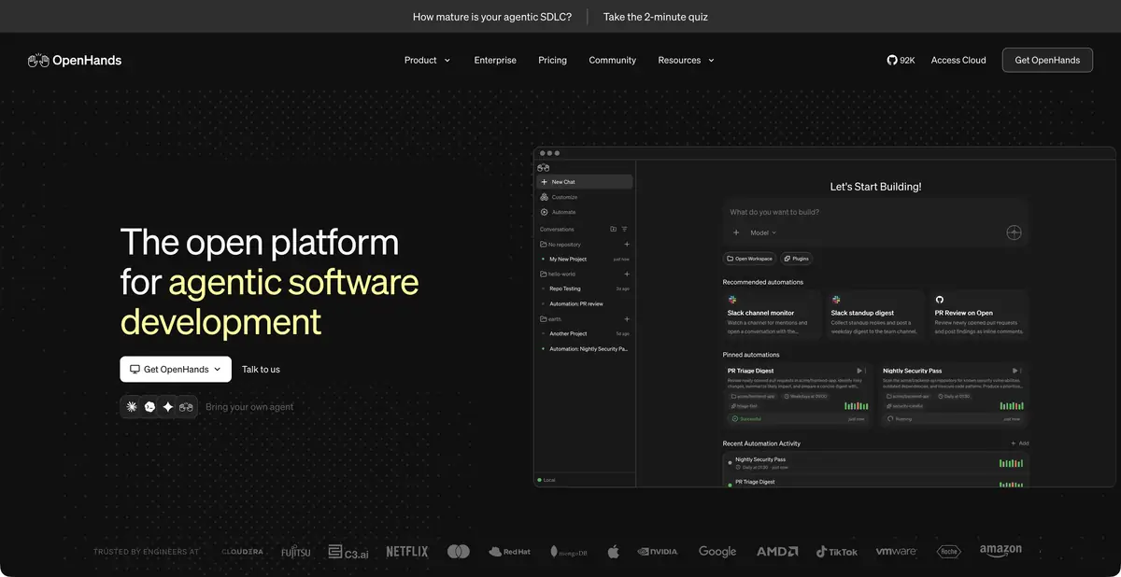Click the MongoDB logo
Image resolution: width=1121 pixels, height=577 pixels.
pos(569,552)
